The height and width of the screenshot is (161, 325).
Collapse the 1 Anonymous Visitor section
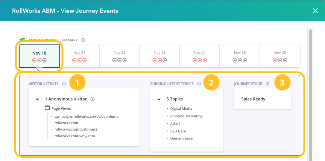(37, 99)
